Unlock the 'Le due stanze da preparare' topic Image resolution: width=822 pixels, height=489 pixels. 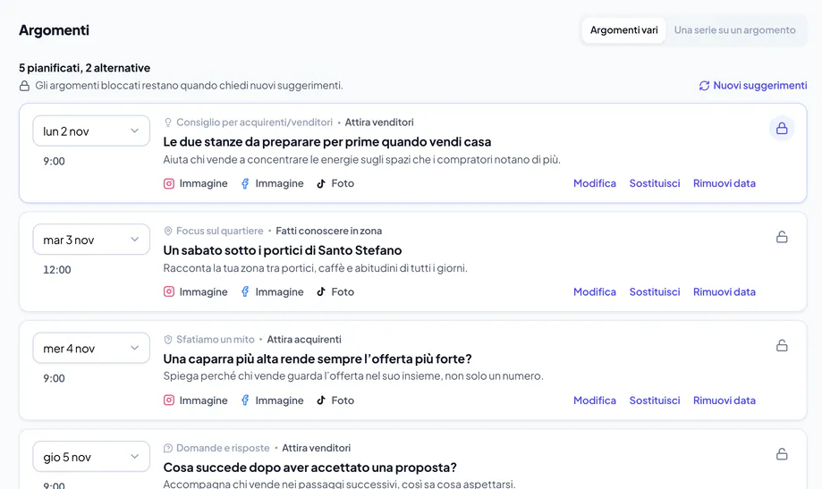[782, 129]
